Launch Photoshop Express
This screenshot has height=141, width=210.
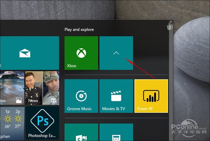click(x=42, y=124)
